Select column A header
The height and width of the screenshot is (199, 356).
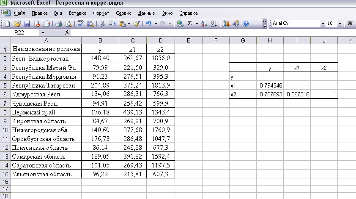pos(46,40)
